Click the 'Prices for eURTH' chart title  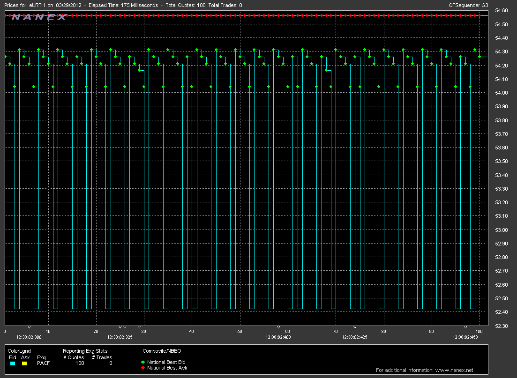(x=24, y=5)
